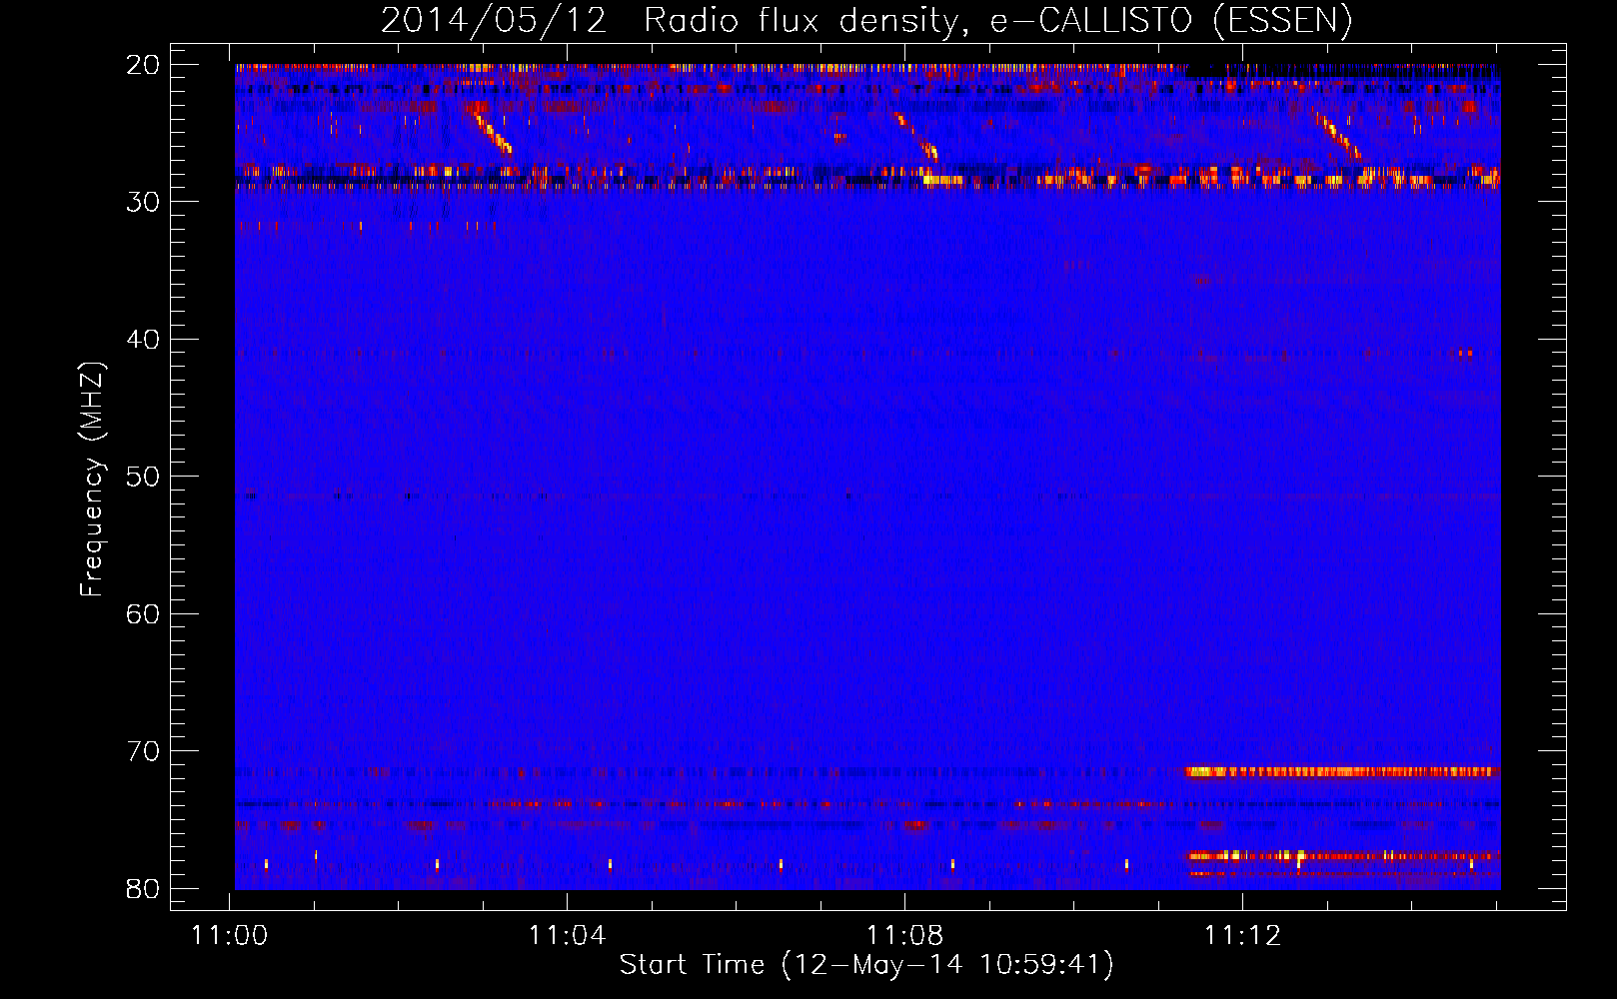
Task: Click the bright band near 78 MHz after 11:11
Action: tap(1343, 856)
